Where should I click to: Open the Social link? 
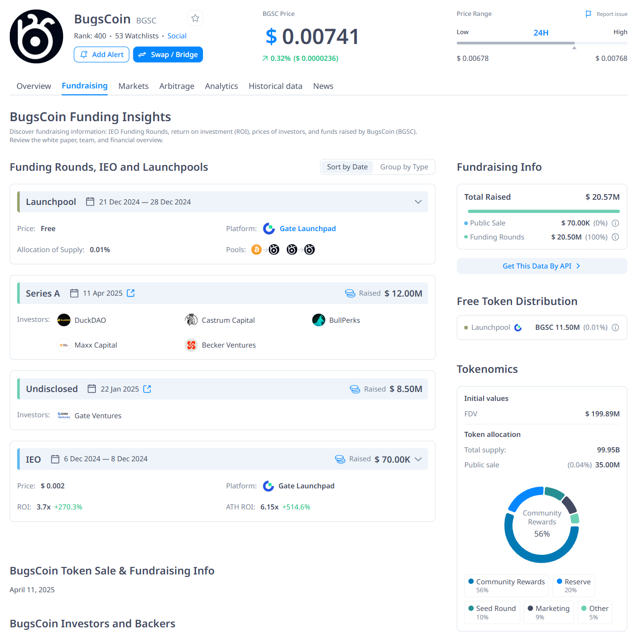pos(177,36)
